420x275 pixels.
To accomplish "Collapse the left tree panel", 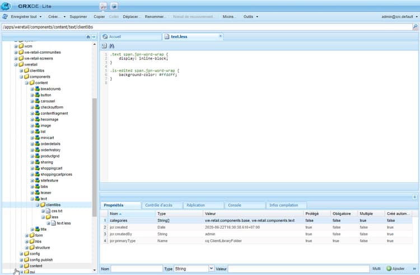I will tap(94, 36).
